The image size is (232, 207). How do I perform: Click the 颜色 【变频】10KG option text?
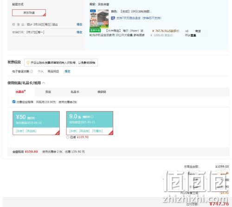(131, 12)
